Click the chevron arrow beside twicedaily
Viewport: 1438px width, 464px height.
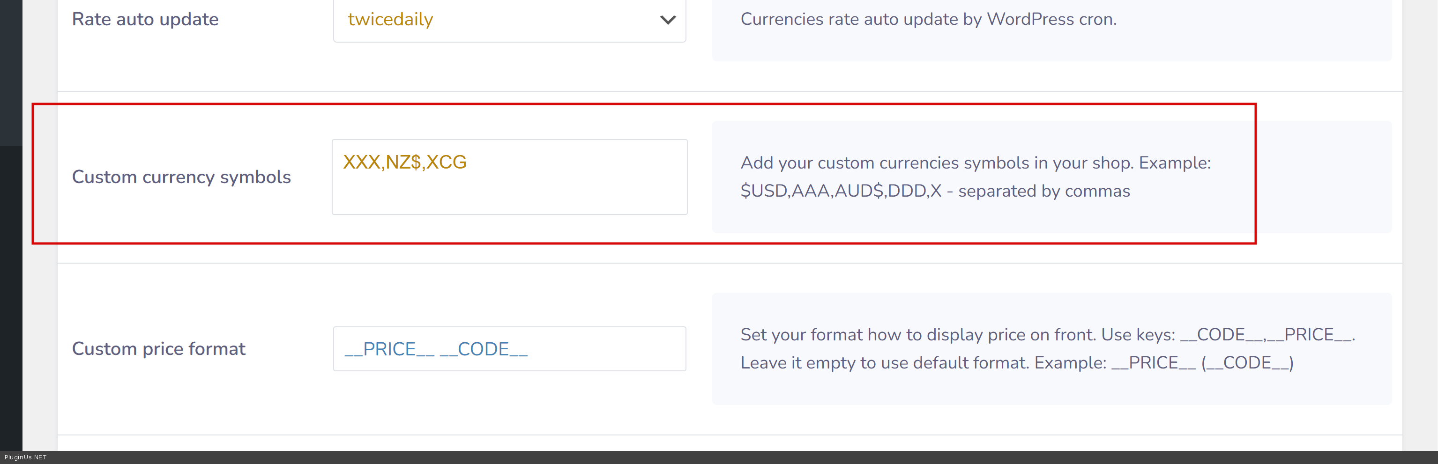coord(668,20)
